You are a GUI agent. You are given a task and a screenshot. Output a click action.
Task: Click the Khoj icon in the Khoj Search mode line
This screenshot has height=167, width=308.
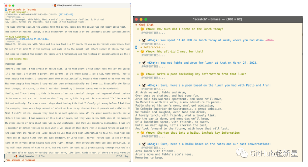(x=16, y=156)
